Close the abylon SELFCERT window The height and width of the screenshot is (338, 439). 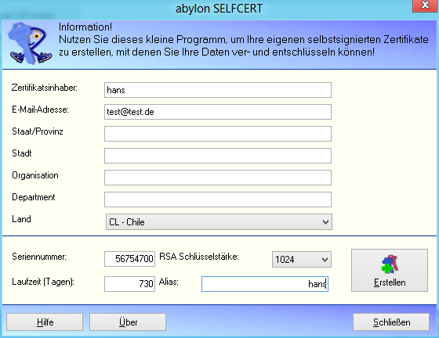[425, 5]
